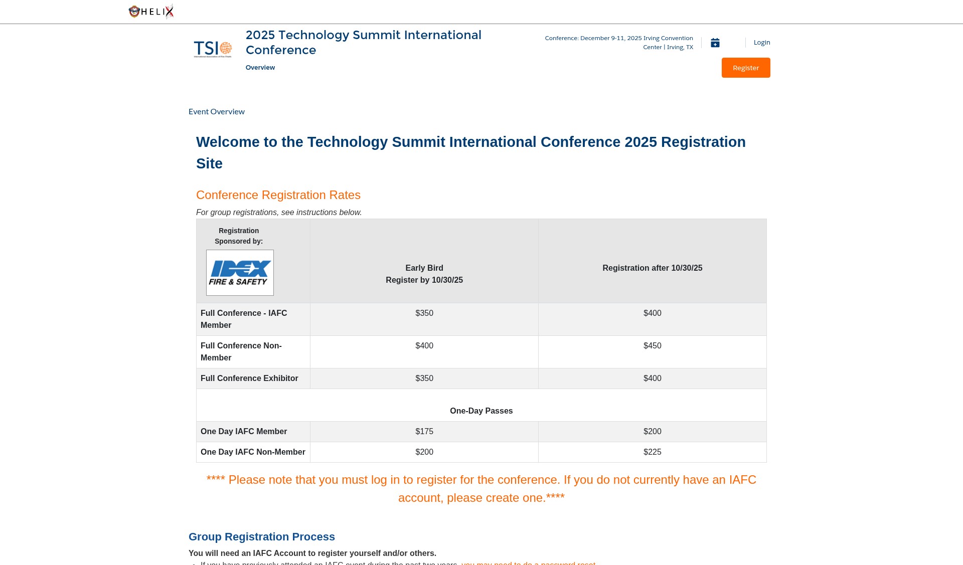
Task: Click the group registrations instructions note
Action: pos(279,213)
